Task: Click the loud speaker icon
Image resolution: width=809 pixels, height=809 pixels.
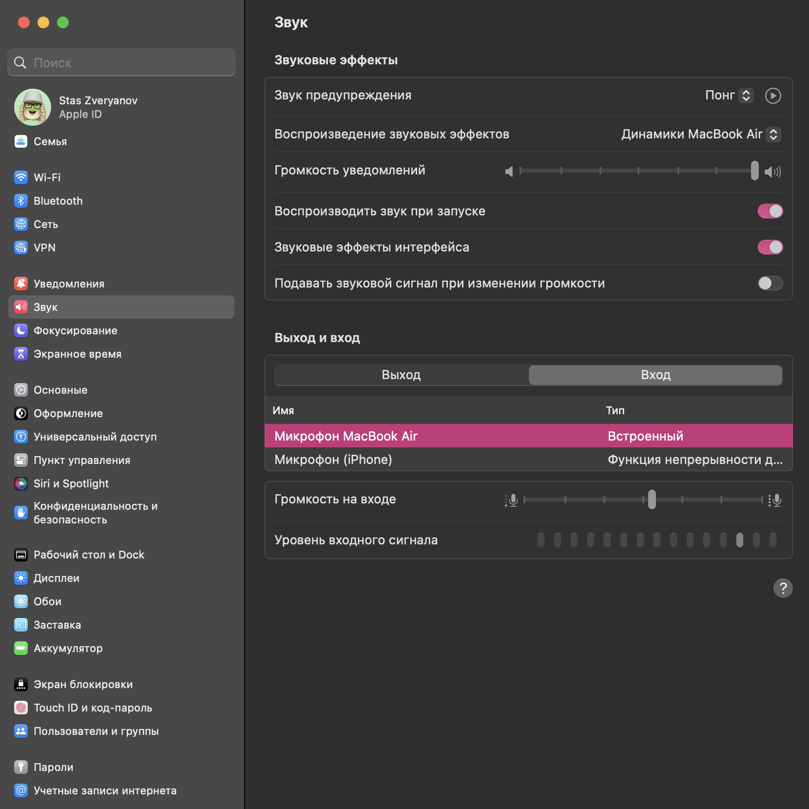Action: pos(773,172)
